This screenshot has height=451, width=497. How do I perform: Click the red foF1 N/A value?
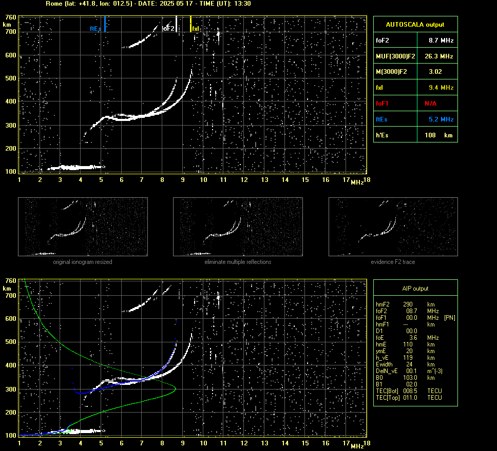(x=430, y=104)
